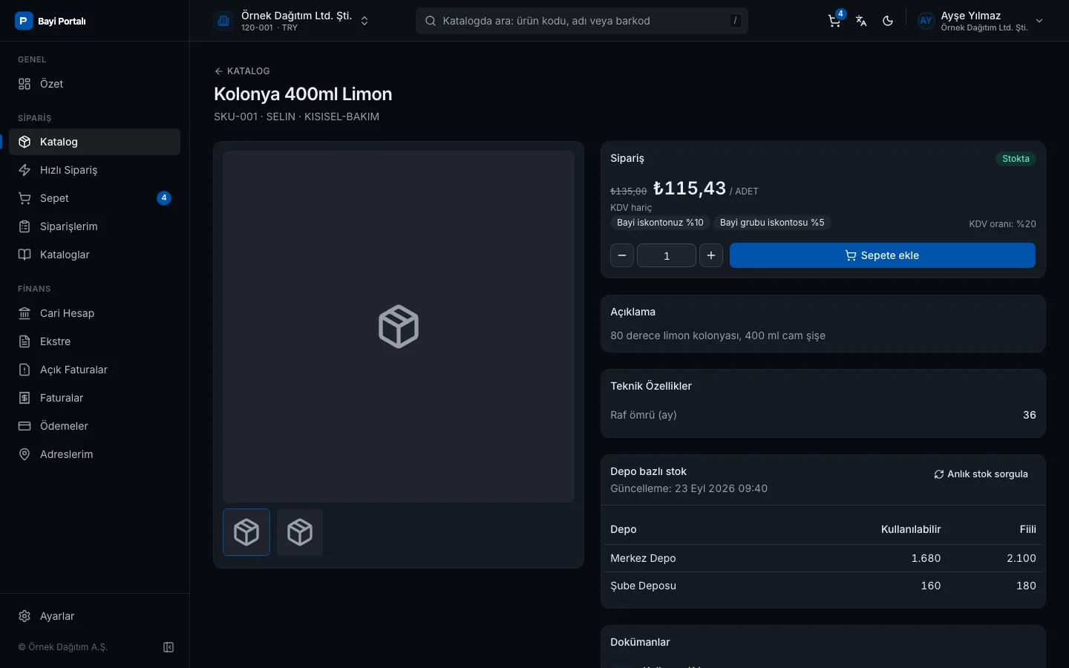Image resolution: width=1069 pixels, height=668 pixels.
Task: Click the Bayi iskontonuz %10 tag
Action: tap(660, 223)
